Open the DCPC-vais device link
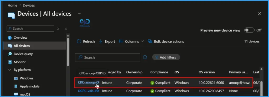This screenshot has height=97, width=269. pos(89,91)
